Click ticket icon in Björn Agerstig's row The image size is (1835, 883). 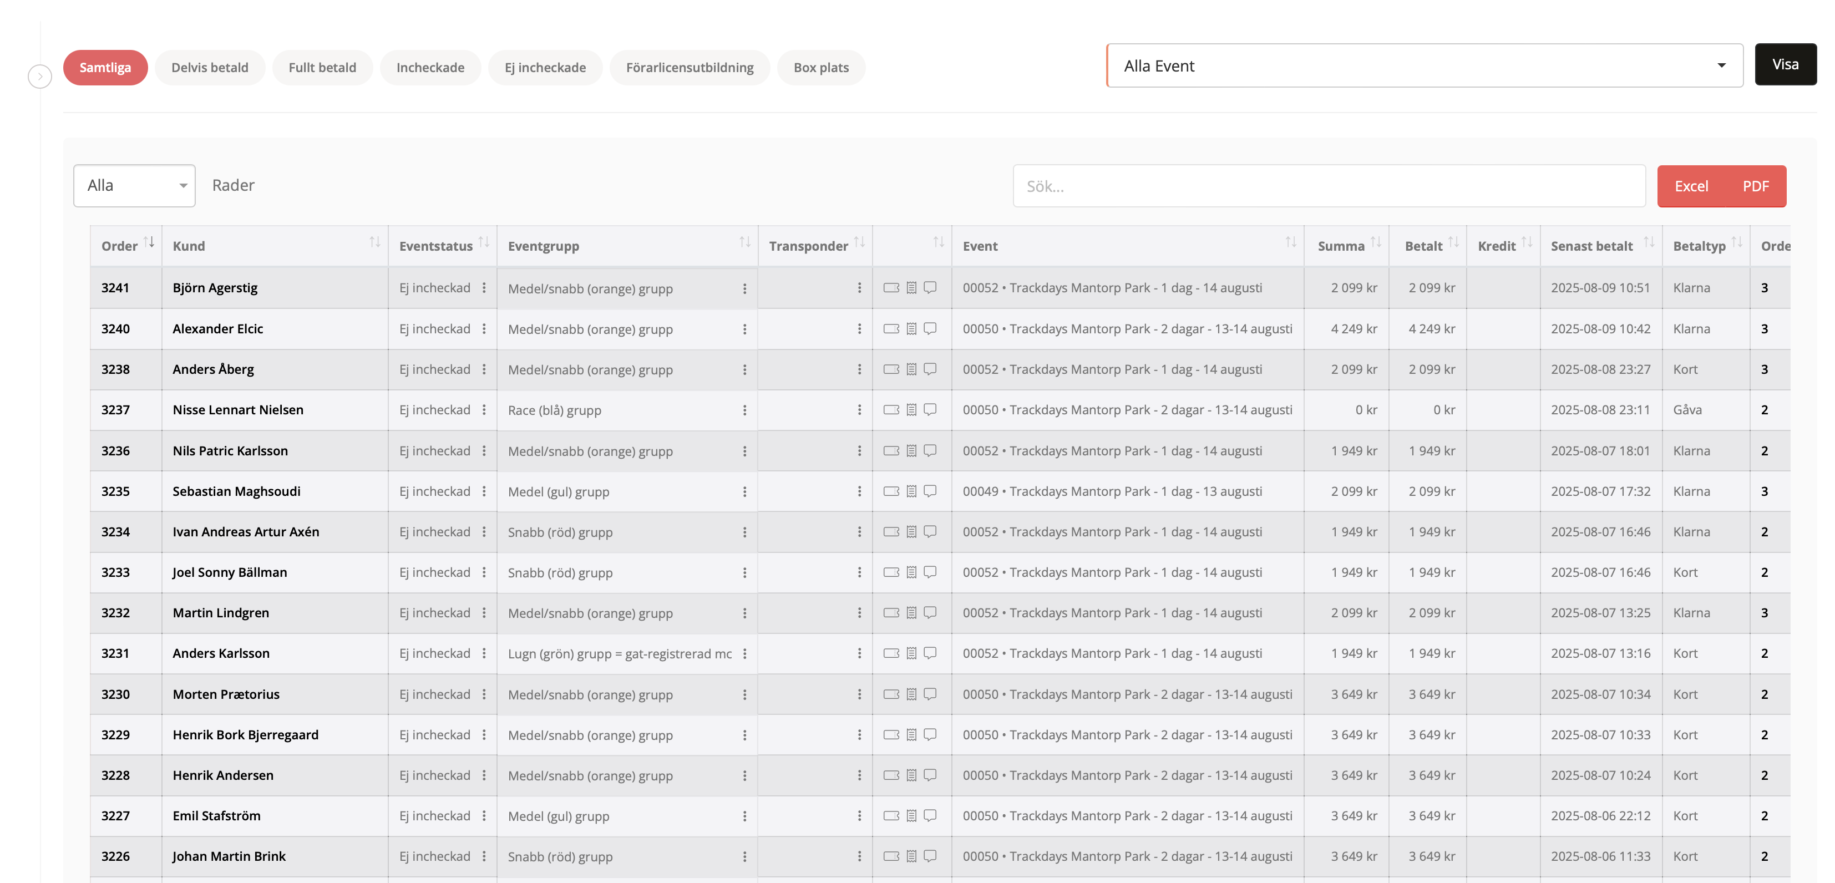pos(891,288)
